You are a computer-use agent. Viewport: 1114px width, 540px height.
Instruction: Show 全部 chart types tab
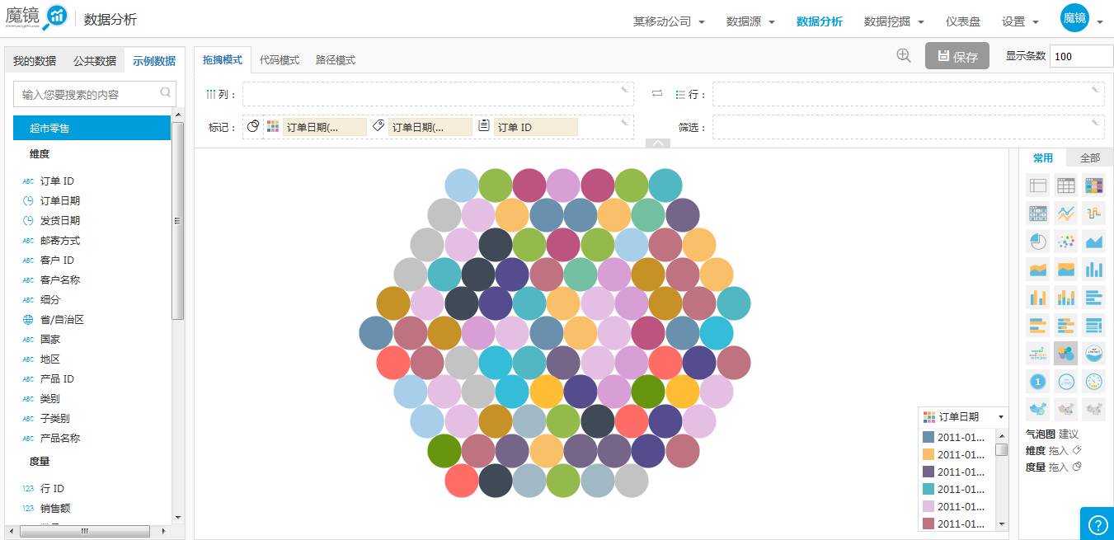(1090, 157)
